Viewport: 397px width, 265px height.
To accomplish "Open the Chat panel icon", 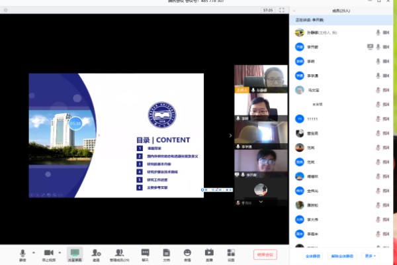I will 145,254.
